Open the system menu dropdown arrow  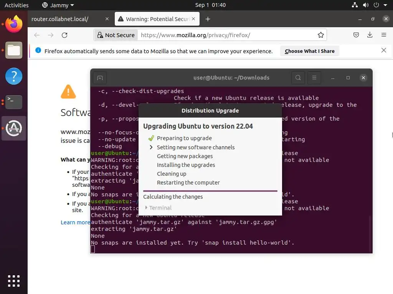click(385, 5)
